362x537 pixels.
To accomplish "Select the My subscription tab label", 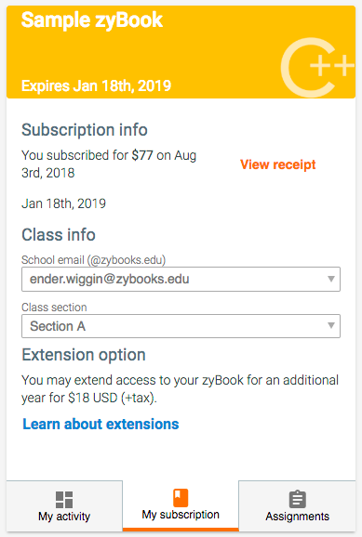I will (181, 515).
